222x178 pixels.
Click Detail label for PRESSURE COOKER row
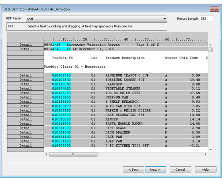(x=25, y=80)
